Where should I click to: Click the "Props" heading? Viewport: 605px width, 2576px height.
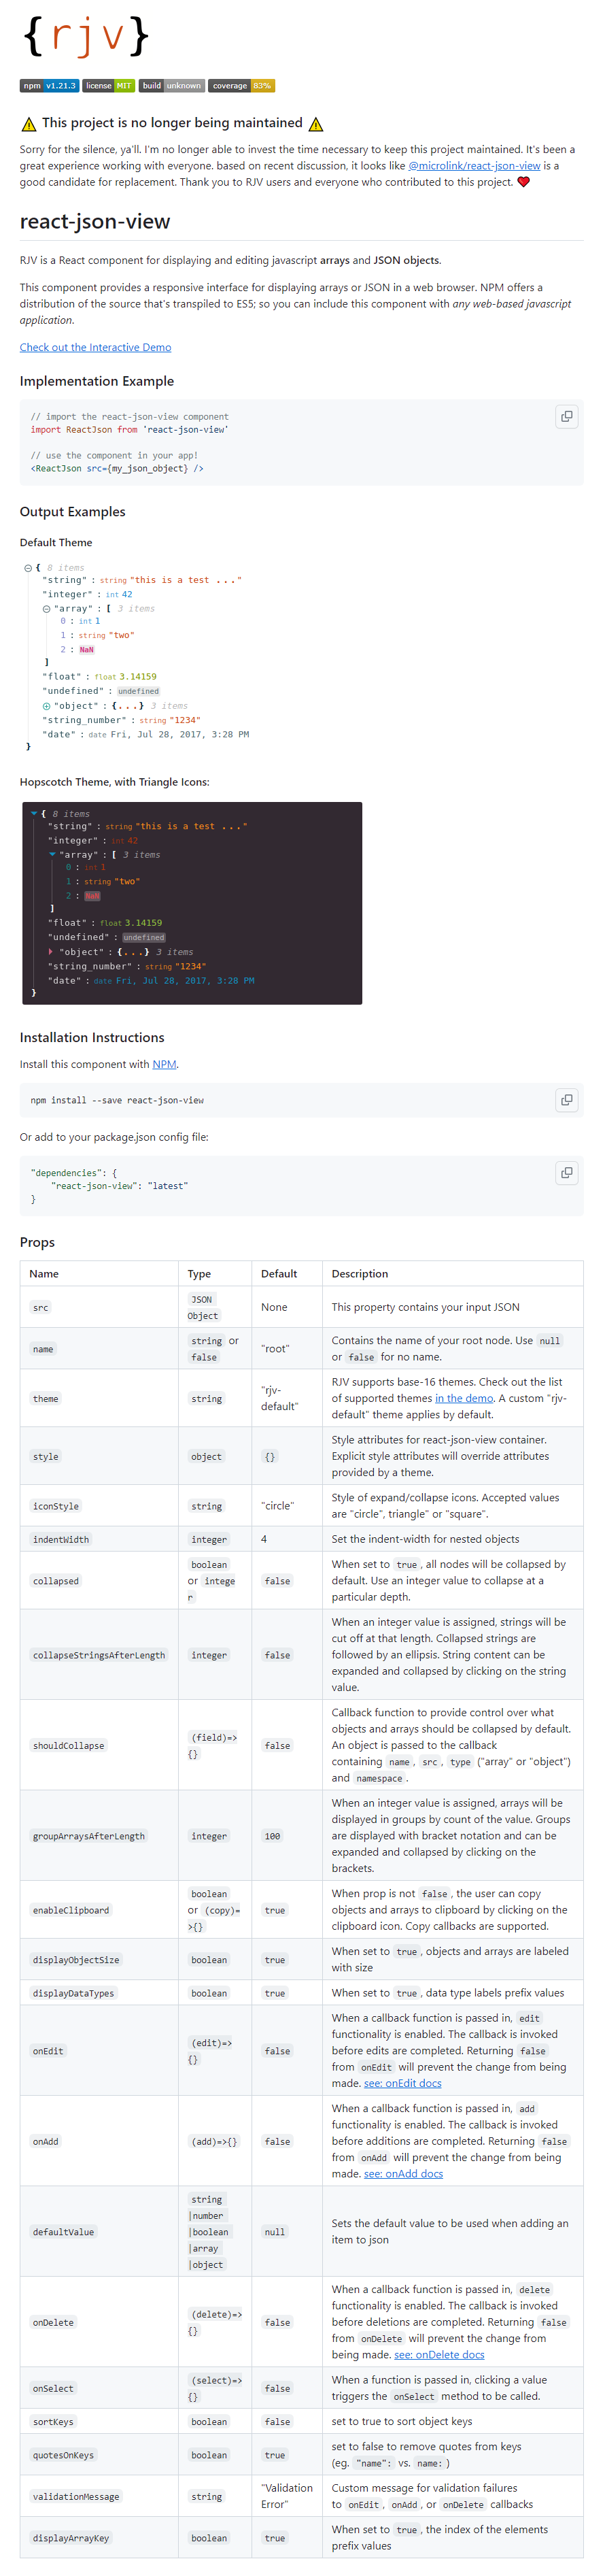coord(37,1242)
